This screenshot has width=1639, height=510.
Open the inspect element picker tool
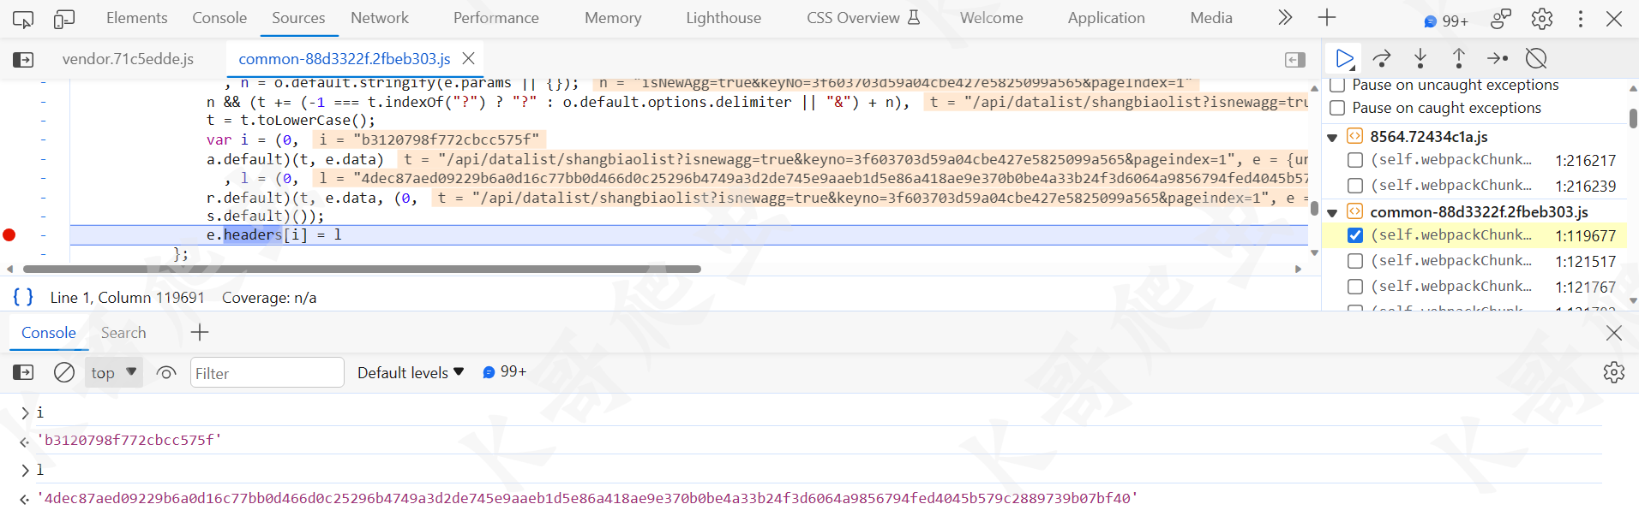click(23, 18)
